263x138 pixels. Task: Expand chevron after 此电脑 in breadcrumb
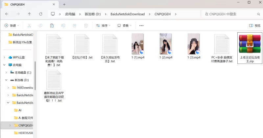click(x=80, y=14)
